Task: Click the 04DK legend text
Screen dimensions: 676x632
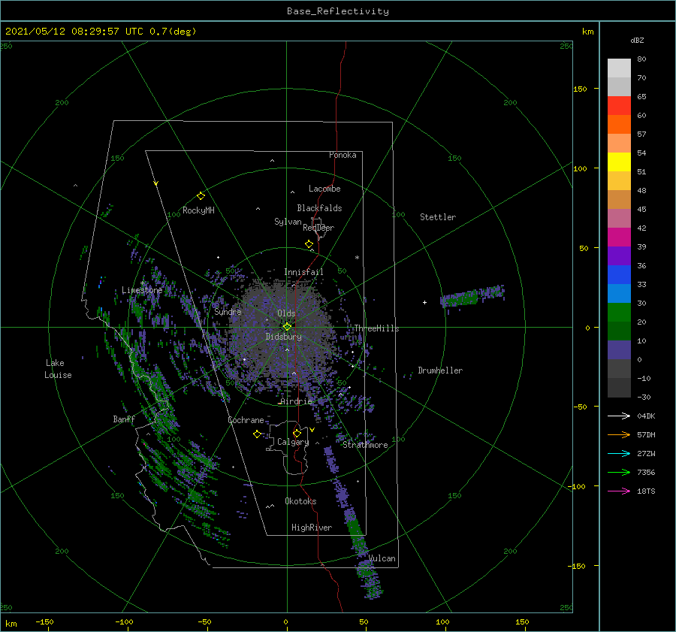Action: click(646, 416)
